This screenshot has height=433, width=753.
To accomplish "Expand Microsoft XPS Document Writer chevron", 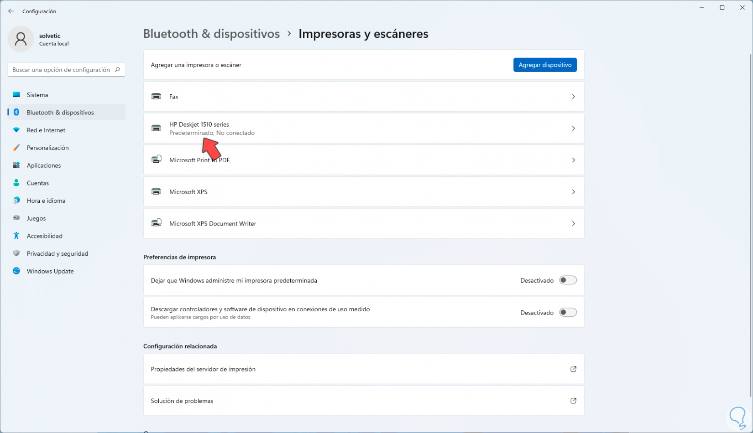I will pos(573,224).
